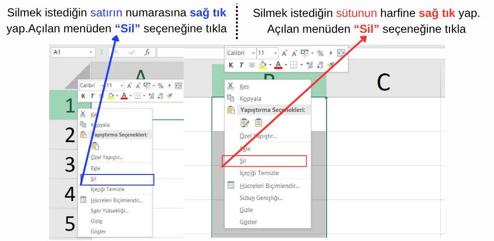
Task: Choose Göster in the row context menu
Action: coord(98,231)
